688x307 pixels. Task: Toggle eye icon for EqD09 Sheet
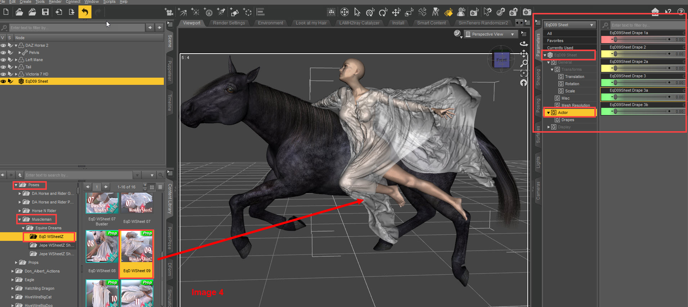(3, 81)
